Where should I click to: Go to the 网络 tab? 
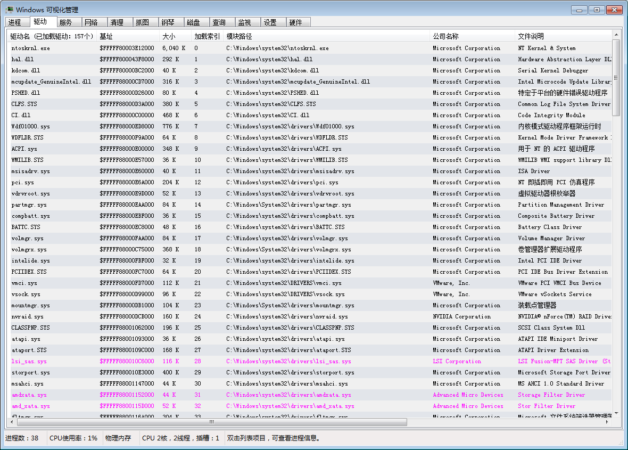point(92,22)
